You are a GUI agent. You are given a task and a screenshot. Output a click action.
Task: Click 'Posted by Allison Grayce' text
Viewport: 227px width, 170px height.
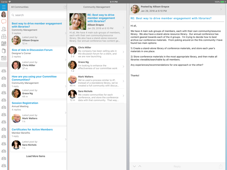[155, 7]
